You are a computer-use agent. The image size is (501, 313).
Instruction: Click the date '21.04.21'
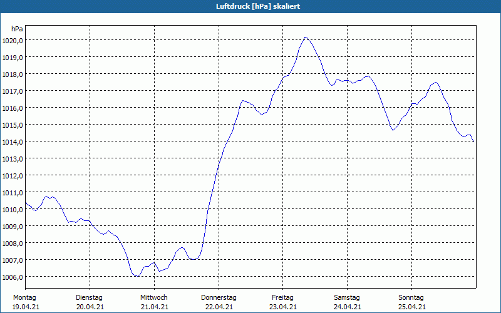coord(155,307)
